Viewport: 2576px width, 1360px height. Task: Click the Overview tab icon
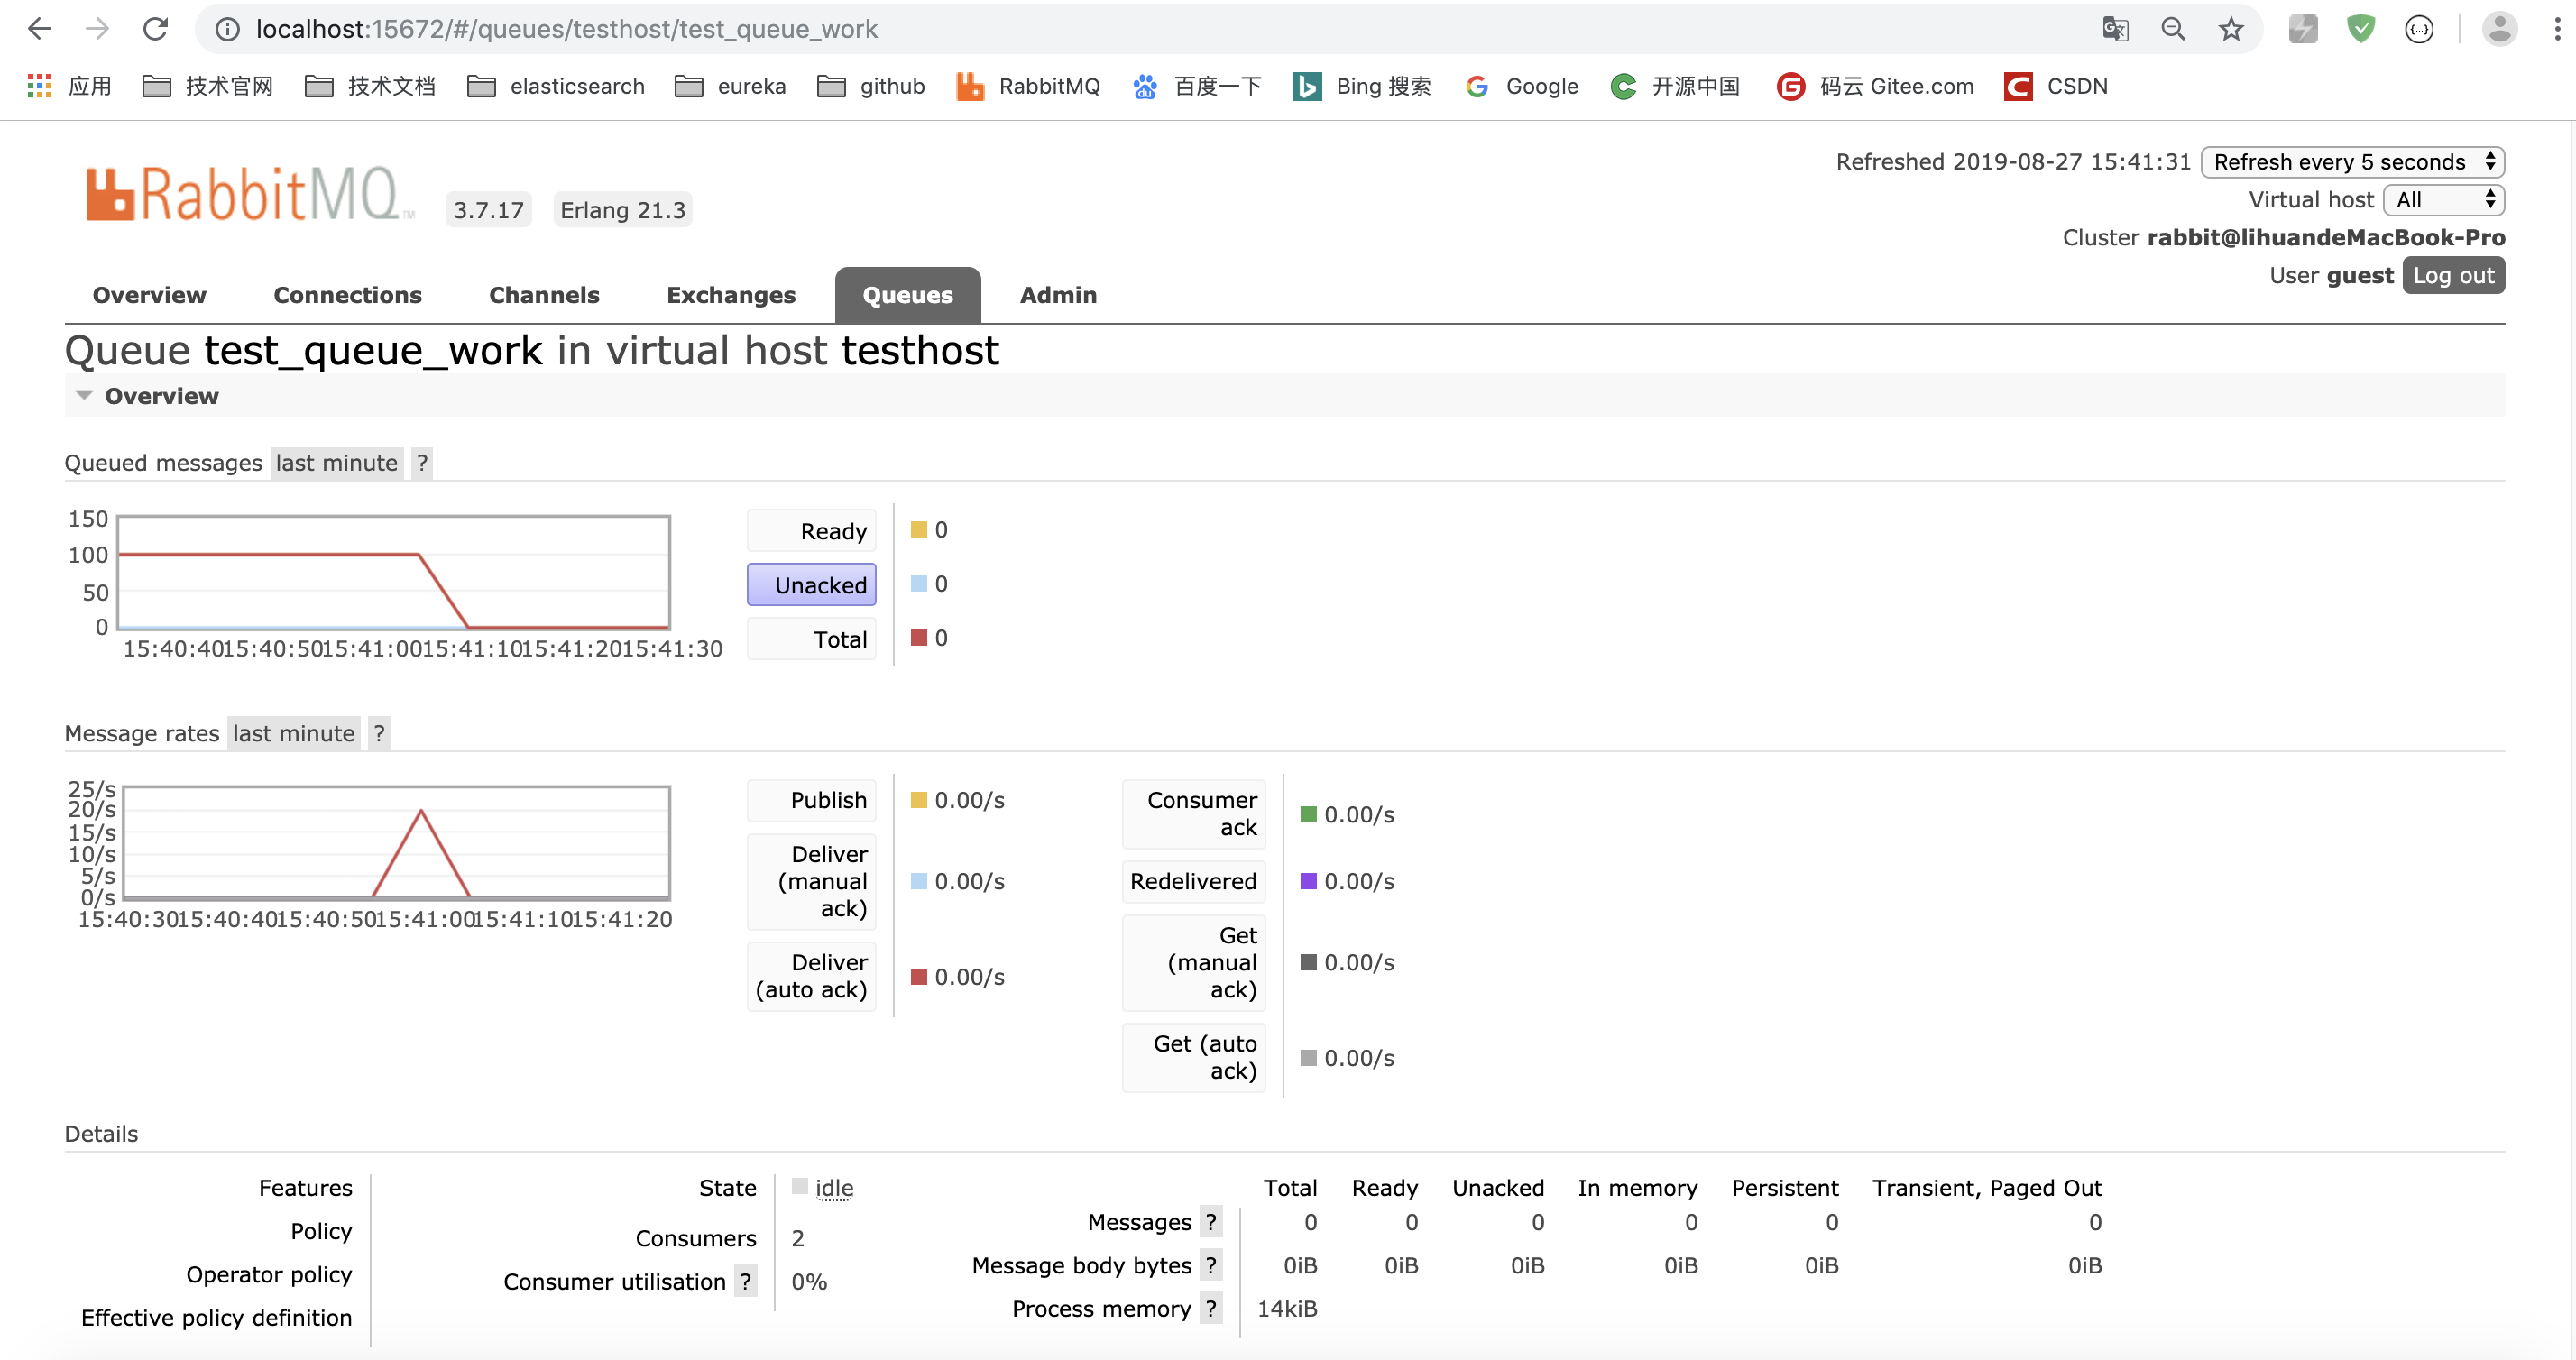(x=150, y=295)
